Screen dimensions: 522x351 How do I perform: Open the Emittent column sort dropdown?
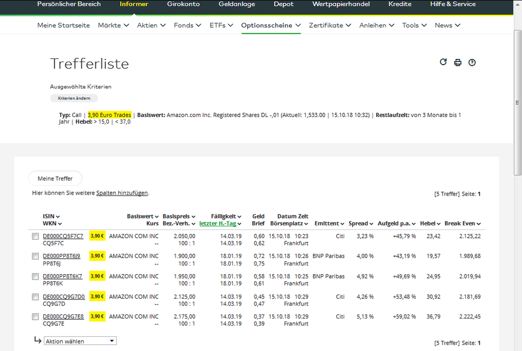343,223
